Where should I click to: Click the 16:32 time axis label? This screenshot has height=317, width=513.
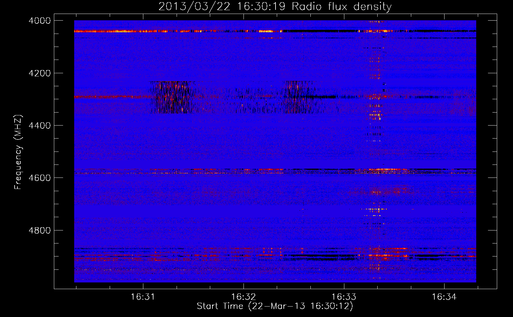click(x=243, y=297)
